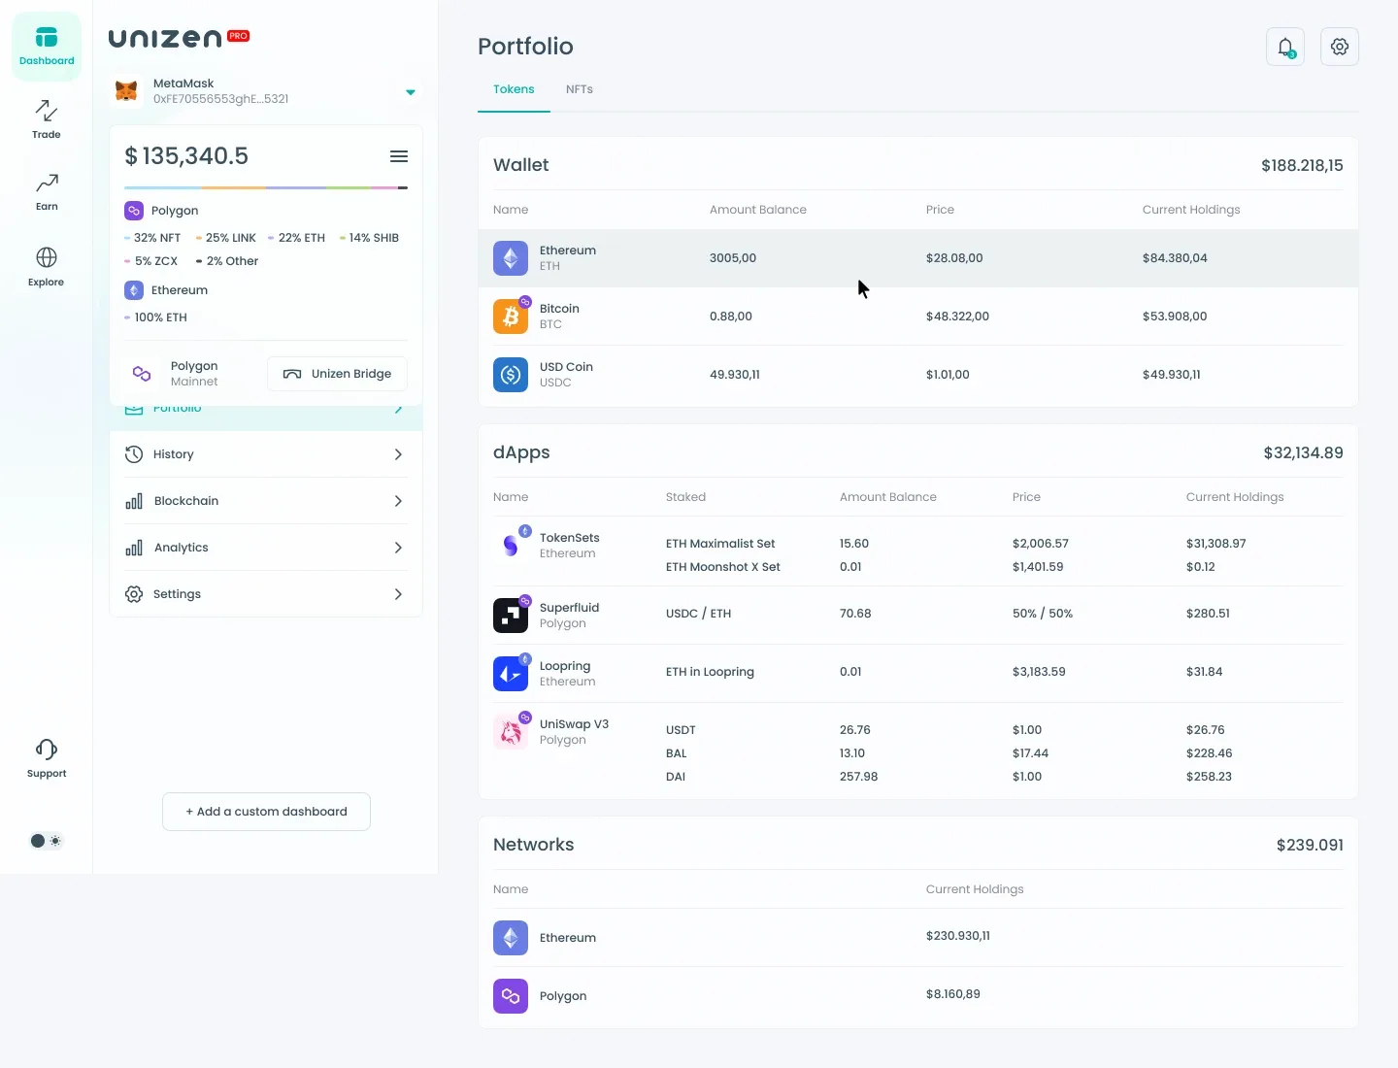Click Add a custom dashboard button
This screenshot has height=1068, width=1398.
click(x=266, y=812)
